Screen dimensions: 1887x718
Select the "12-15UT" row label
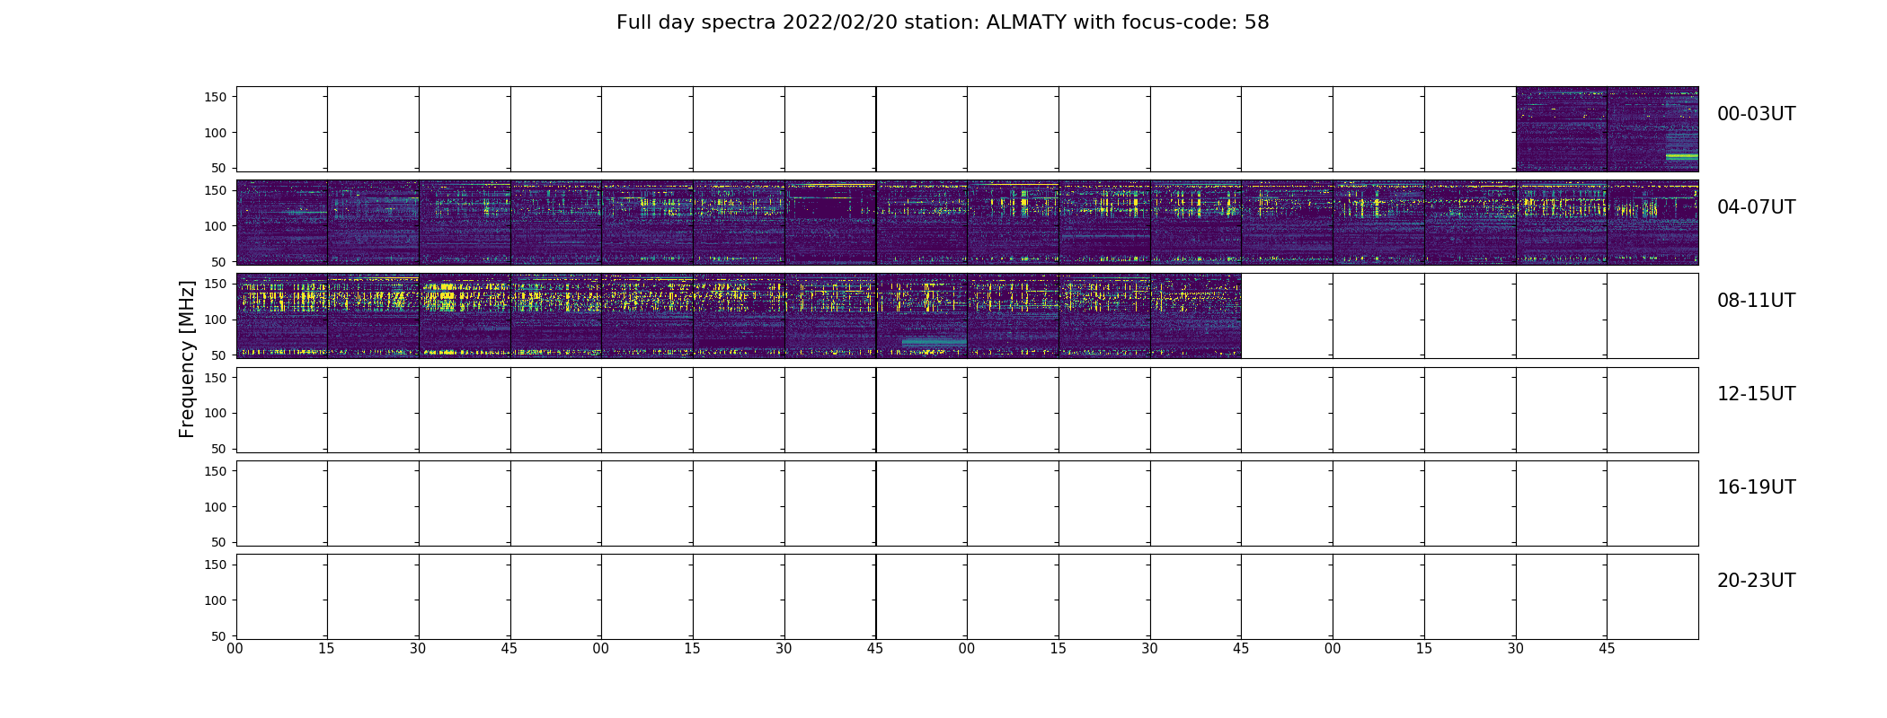(1756, 394)
